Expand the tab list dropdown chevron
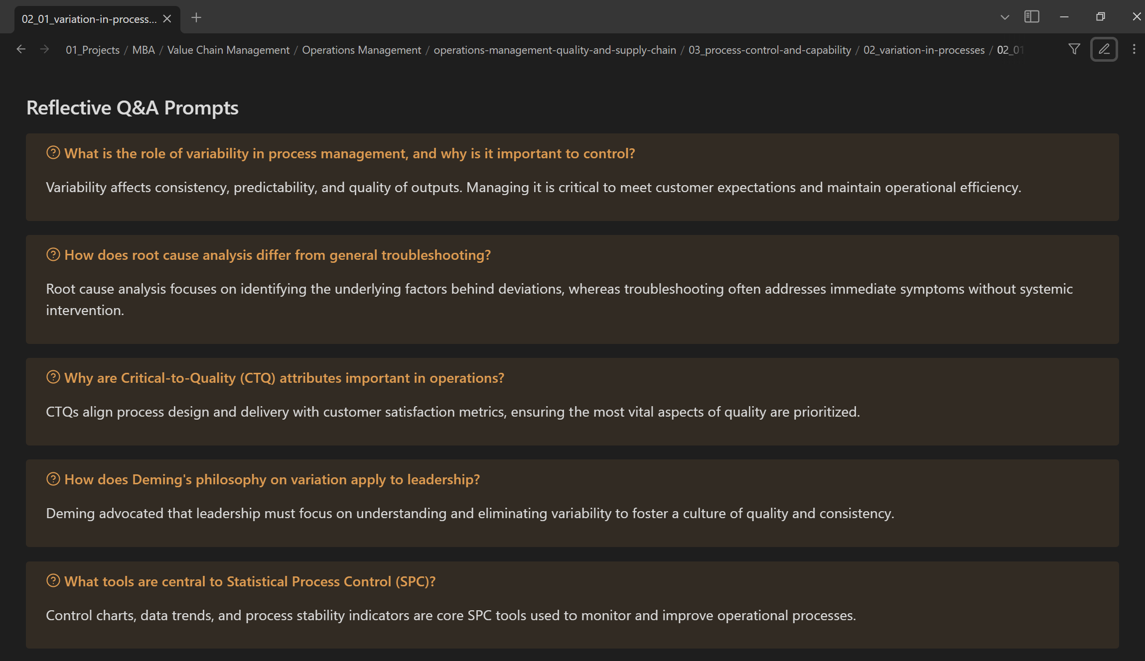The width and height of the screenshot is (1145, 661). [1004, 17]
